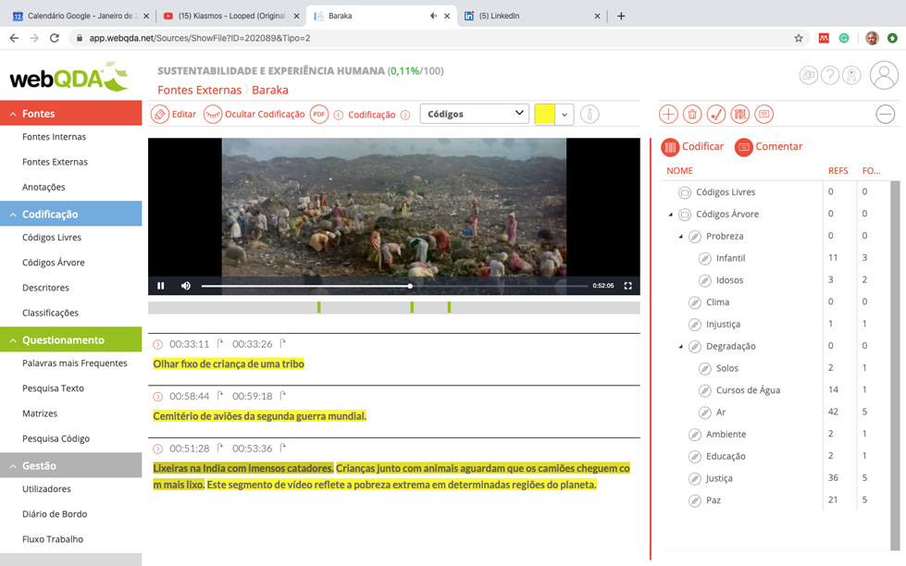Click the trash delete icon
The height and width of the screenshot is (566, 906).
click(x=691, y=115)
